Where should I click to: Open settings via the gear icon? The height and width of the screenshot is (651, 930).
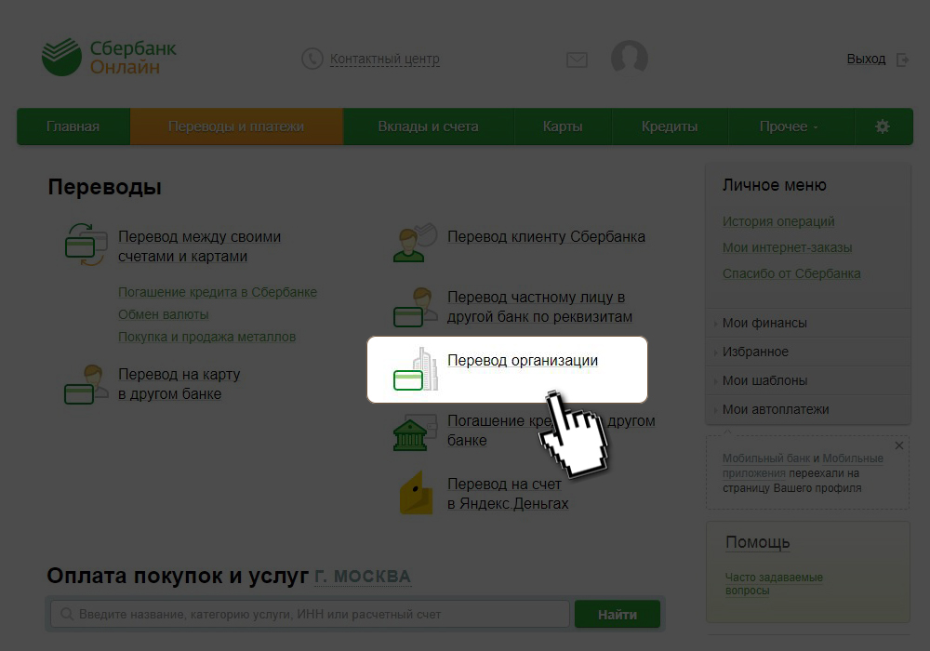882,126
